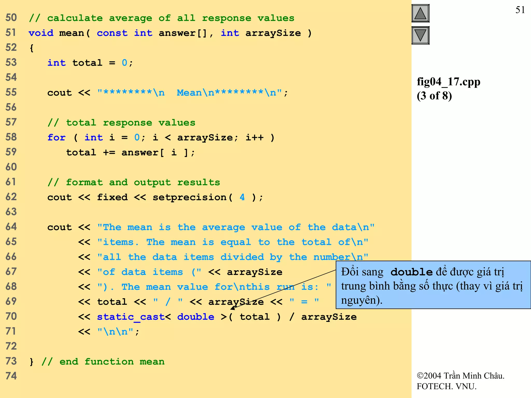Click the string "items. The mean is equal to"
The height and width of the screenshot is (398, 531).
coord(233,242)
